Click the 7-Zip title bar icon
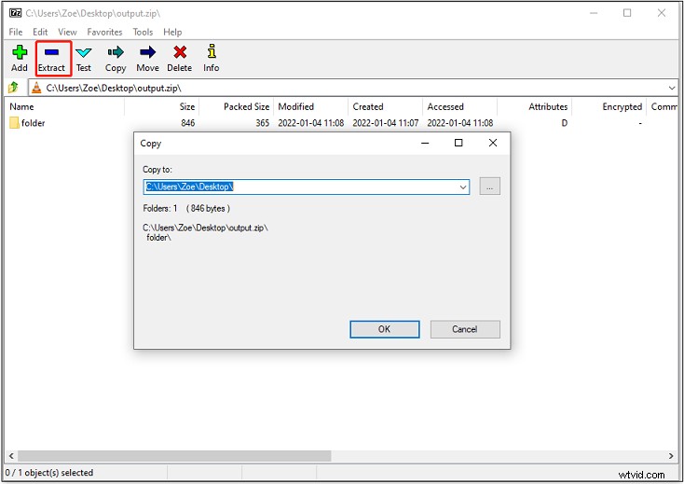Screen dimensions: 684x484 coord(15,13)
